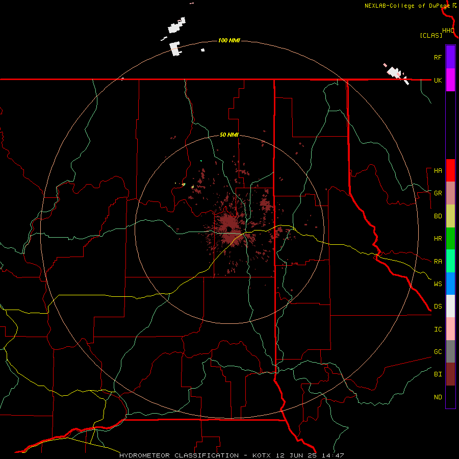Click the DS white legend color swatch
The image size is (459, 459).
450,306
